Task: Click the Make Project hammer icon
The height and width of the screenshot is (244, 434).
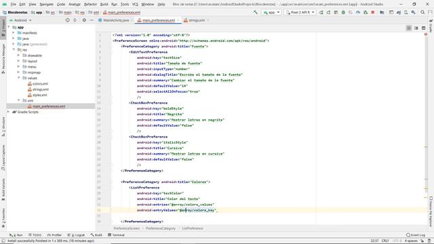Action: [x=255, y=12]
